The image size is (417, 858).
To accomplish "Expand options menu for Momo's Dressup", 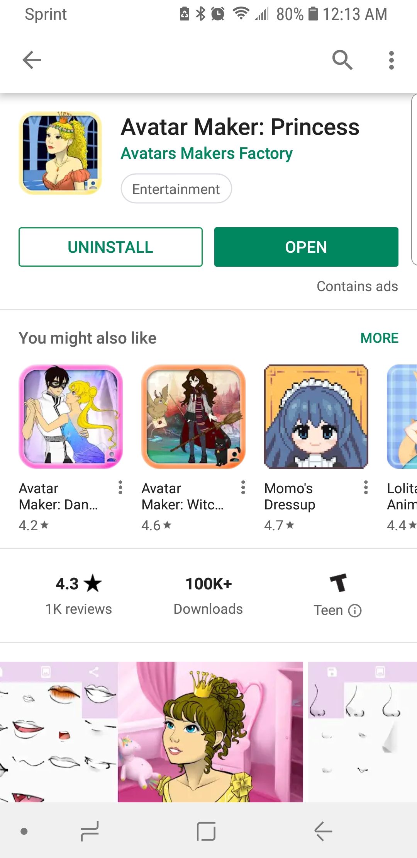I will [x=366, y=487].
